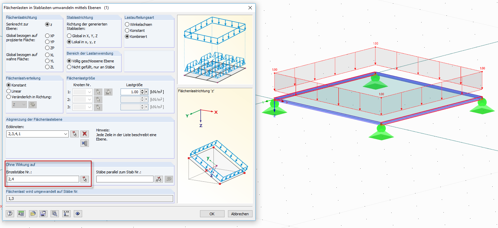498x228 pixels.
Task: Click the 3x multi-node picker icon
Action: coord(108,92)
